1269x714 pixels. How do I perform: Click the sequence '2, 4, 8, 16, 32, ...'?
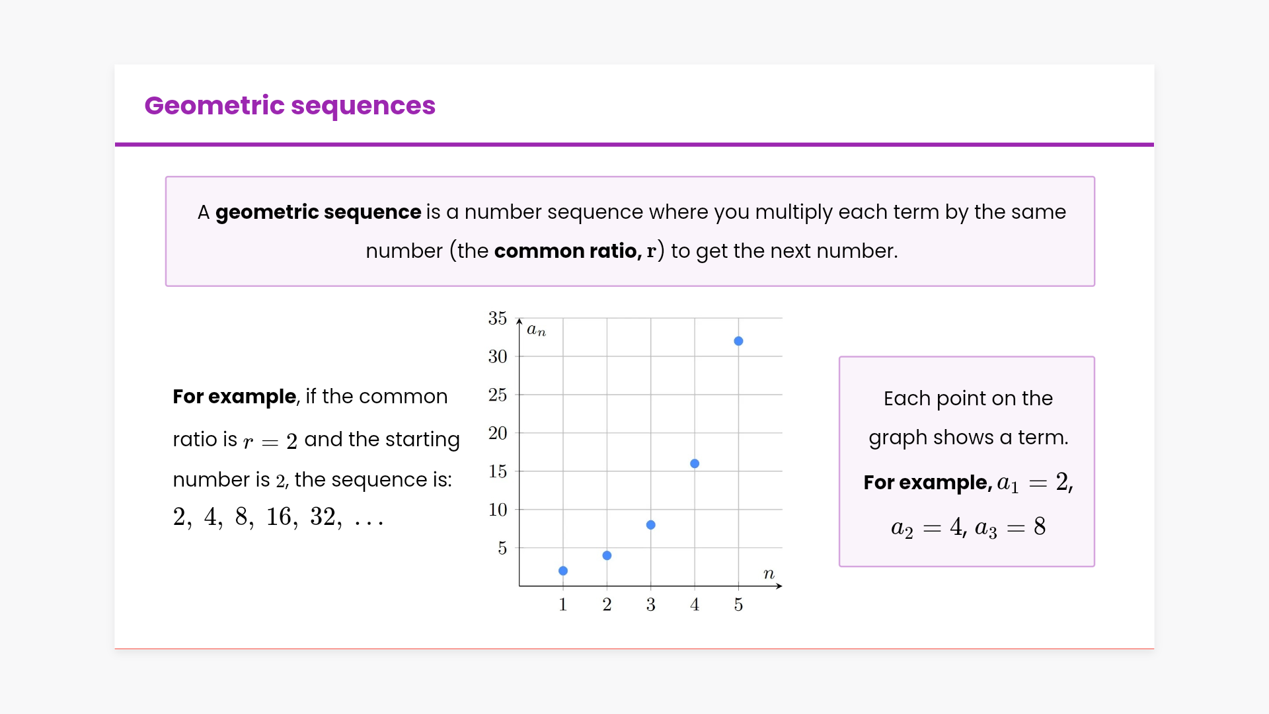[278, 518]
